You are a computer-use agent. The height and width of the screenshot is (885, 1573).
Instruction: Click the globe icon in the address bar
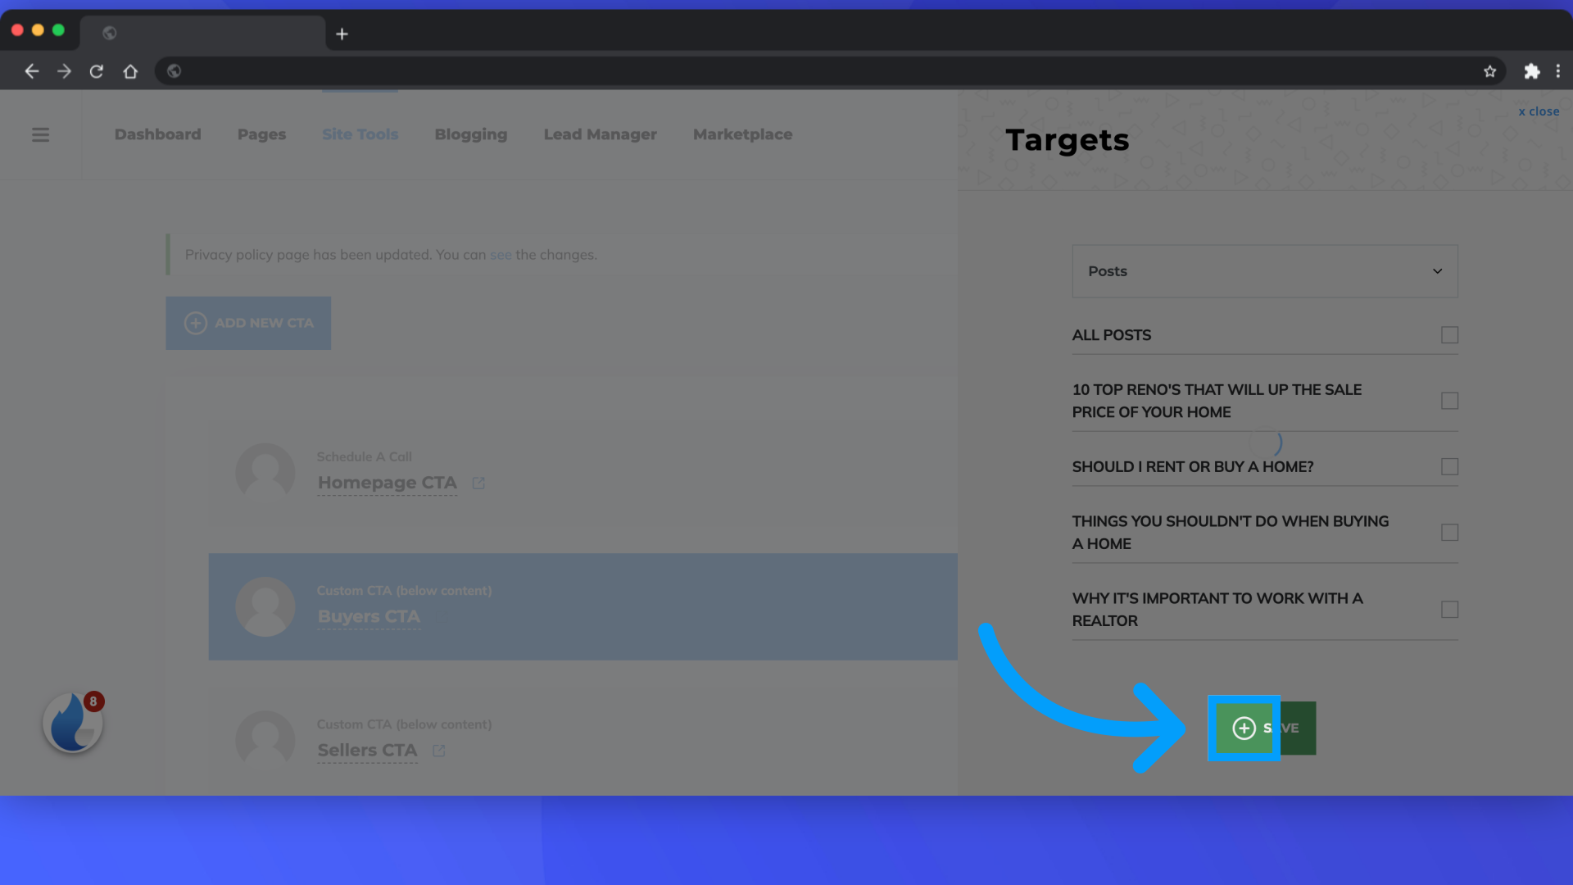tap(174, 71)
